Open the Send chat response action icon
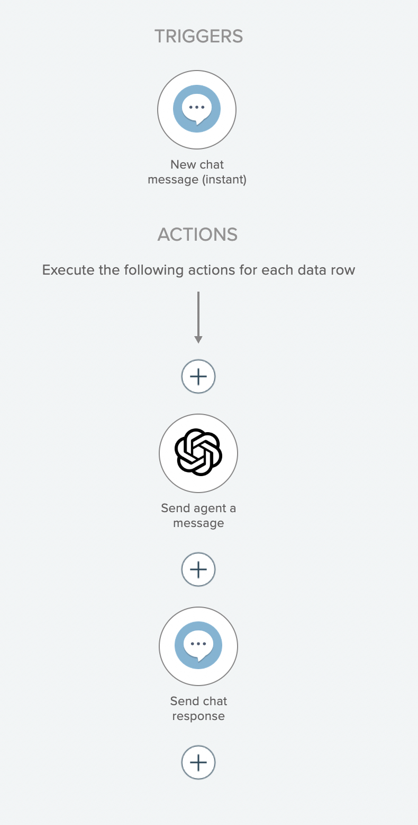The width and height of the screenshot is (418, 825). tap(198, 646)
